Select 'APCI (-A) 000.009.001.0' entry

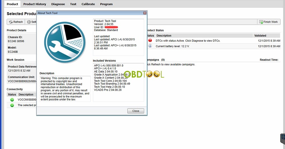coord(109,65)
